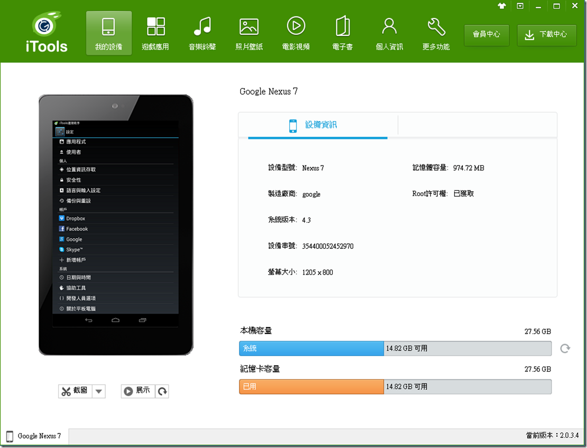Click the back button in device preview

coord(89,320)
